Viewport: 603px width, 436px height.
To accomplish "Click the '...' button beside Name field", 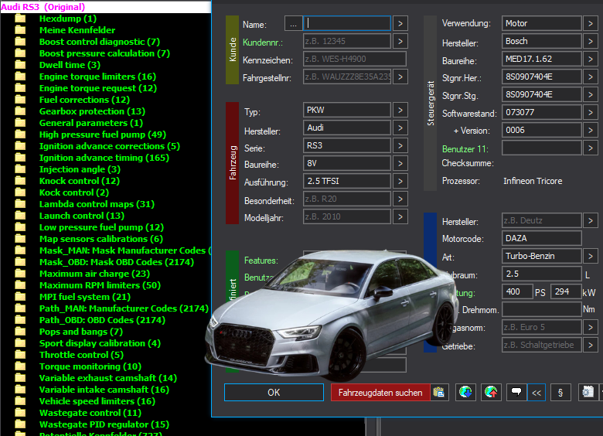I will pyautogui.click(x=294, y=23).
